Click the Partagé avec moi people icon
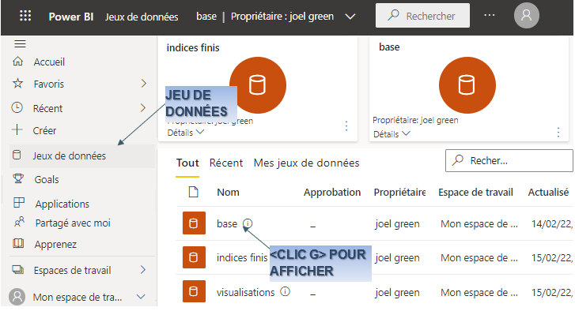The width and height of the screenshot is (575, 311). pos(19,221)
